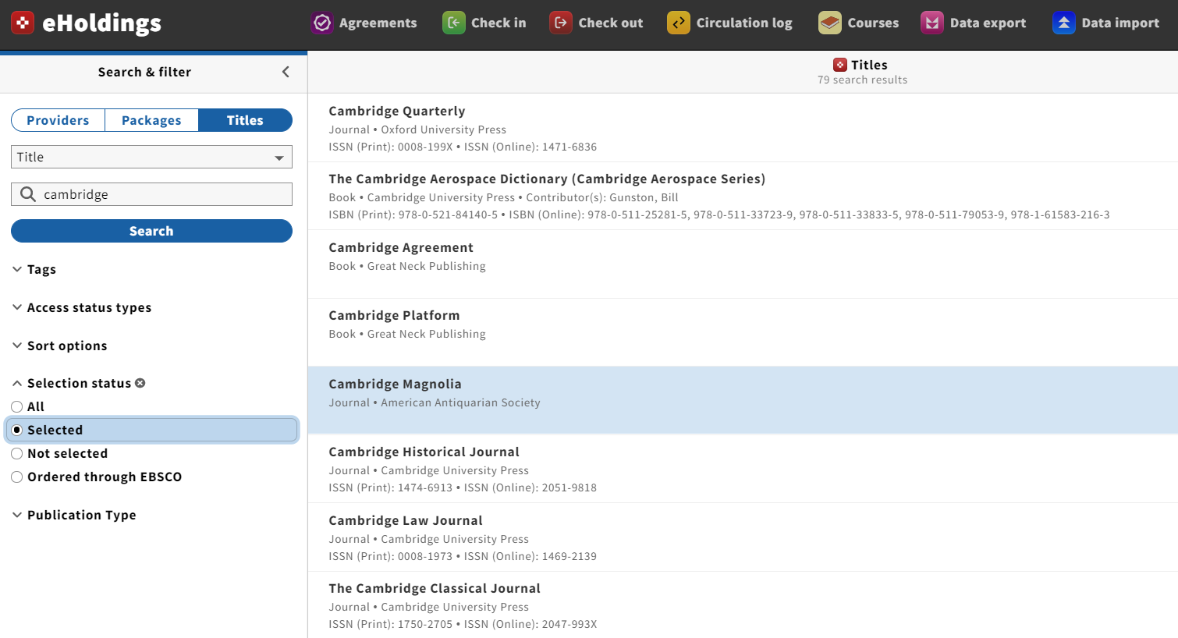Select the All selection status radio
This screenshot has height=638, width=1178.
pos(17,406)
